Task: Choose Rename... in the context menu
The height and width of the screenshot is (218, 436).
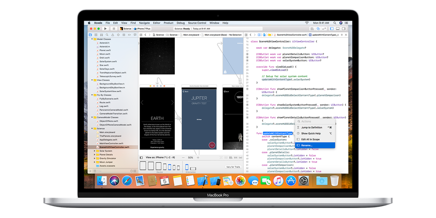Action: pos(315,145)
